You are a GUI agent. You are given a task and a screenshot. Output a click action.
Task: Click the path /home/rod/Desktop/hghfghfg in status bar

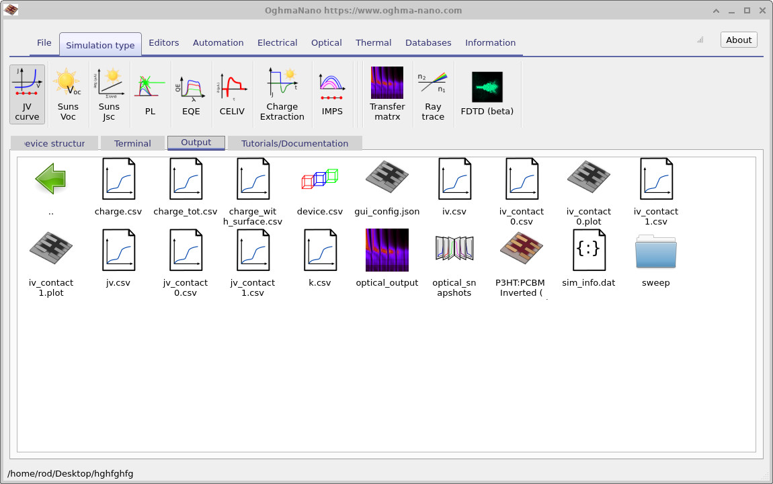pyautogui.click(x=71, y=474)
